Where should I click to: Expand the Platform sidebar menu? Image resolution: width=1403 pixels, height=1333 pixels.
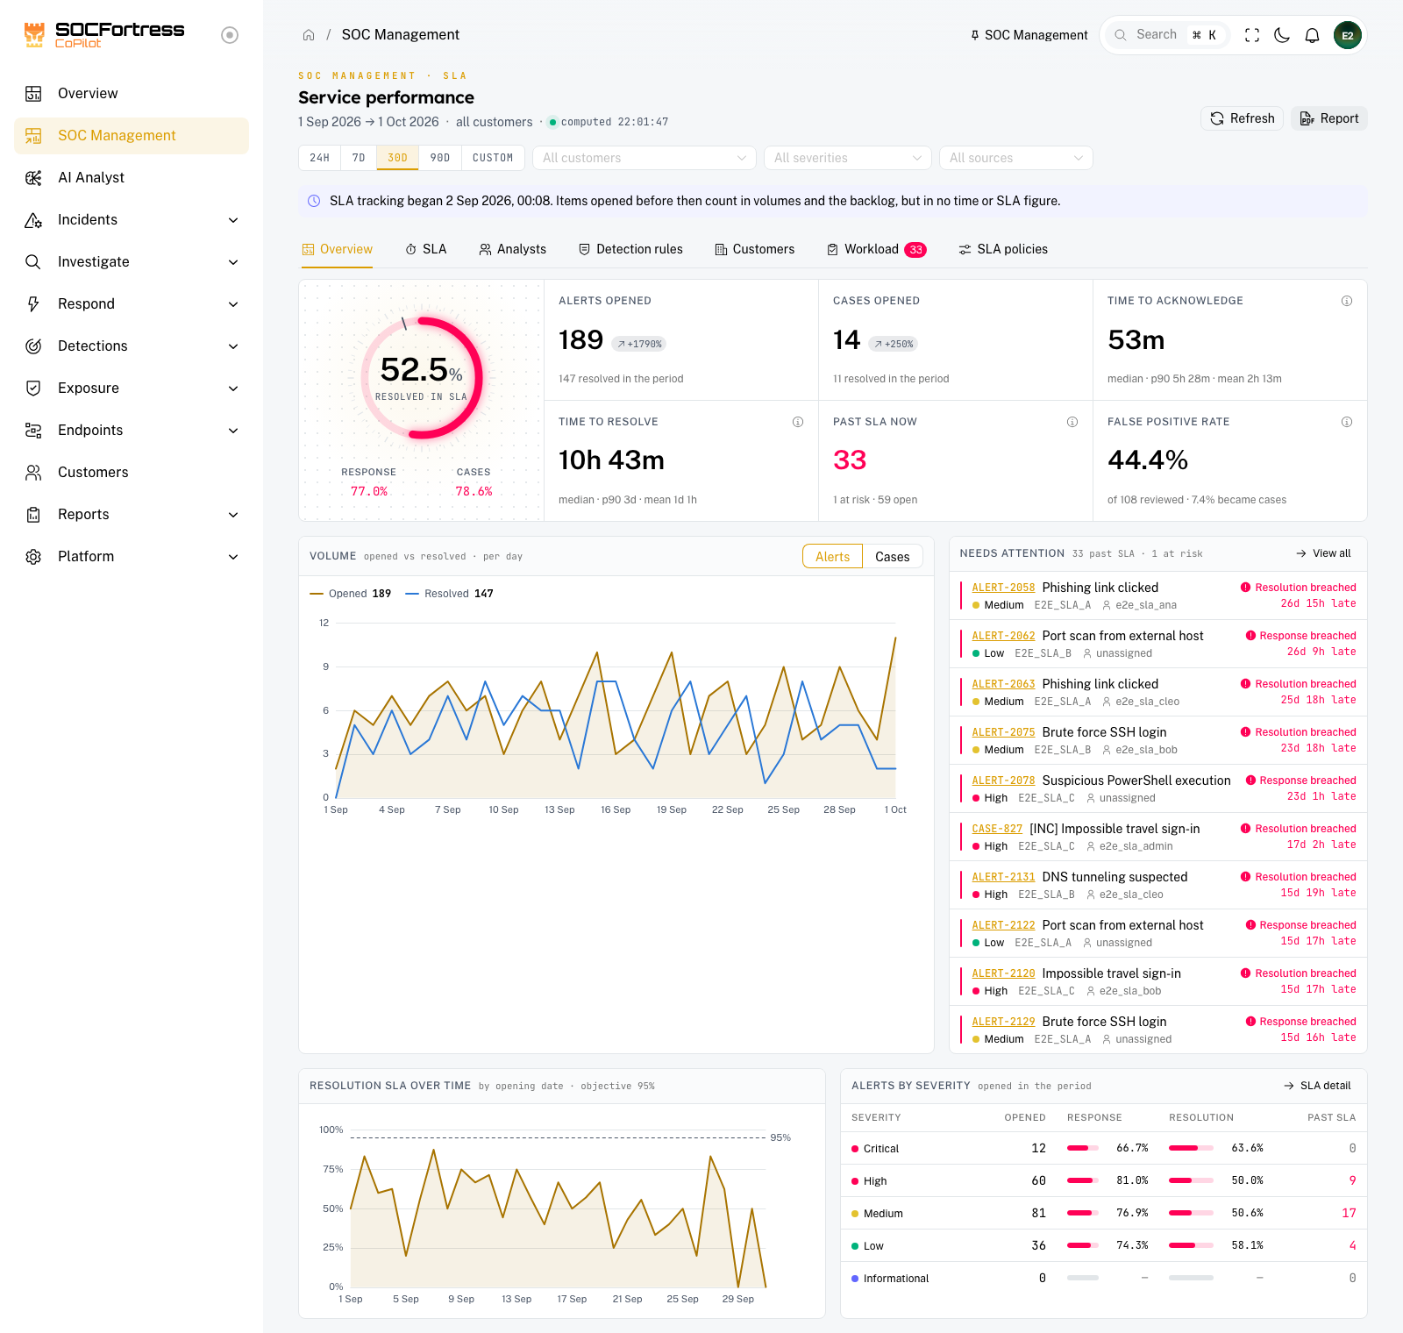132,557
